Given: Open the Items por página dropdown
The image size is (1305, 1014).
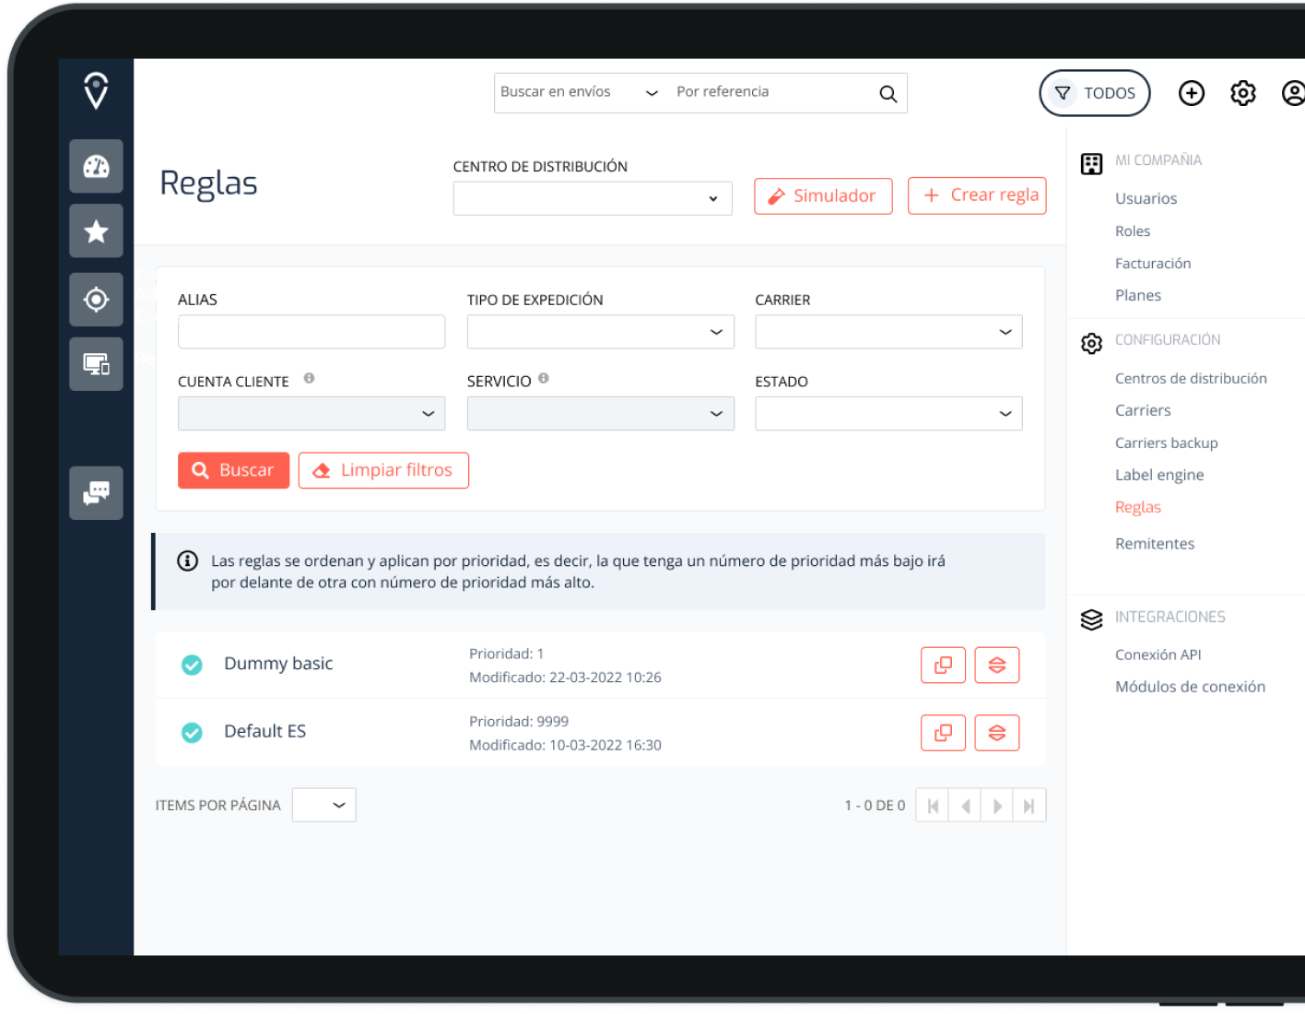Looking at the screenshot, I should (324, 805).
